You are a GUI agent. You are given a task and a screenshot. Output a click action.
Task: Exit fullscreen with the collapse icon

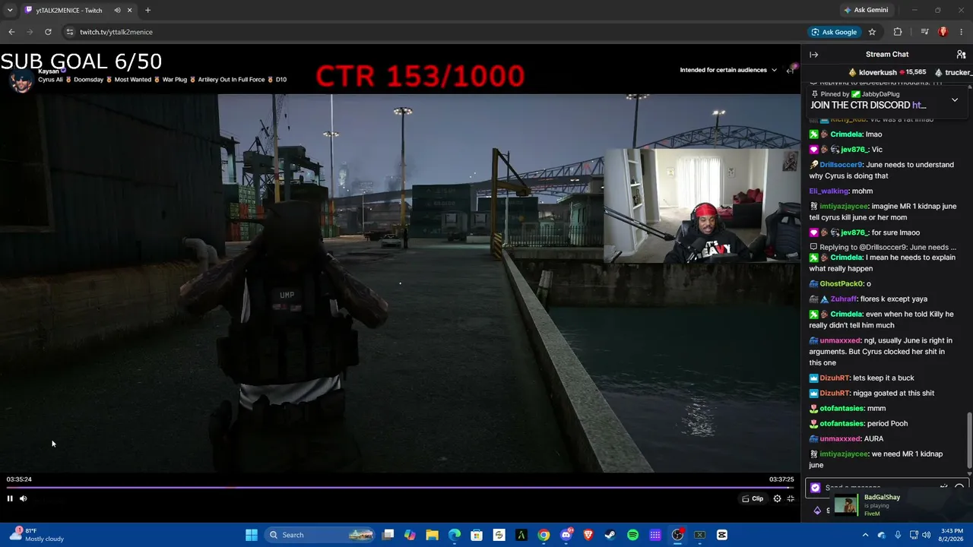pos(791,498)
